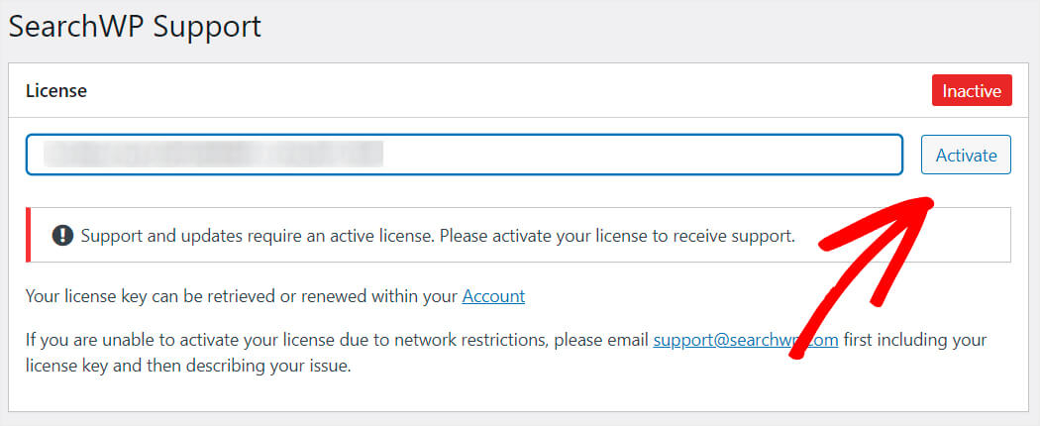Click the red left border of the notice
The height and width of the screenshot is (426, 1040).
click(28, 235)
